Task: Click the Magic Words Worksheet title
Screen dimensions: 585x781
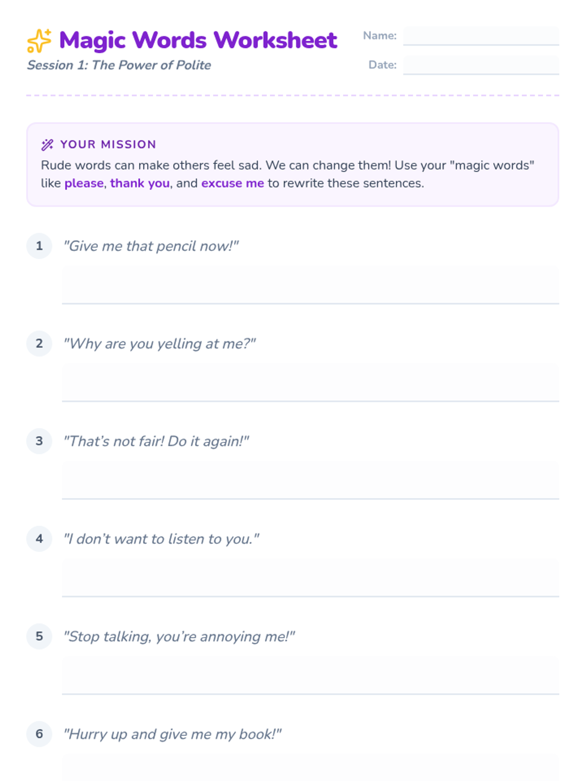Action: [198, 41]
